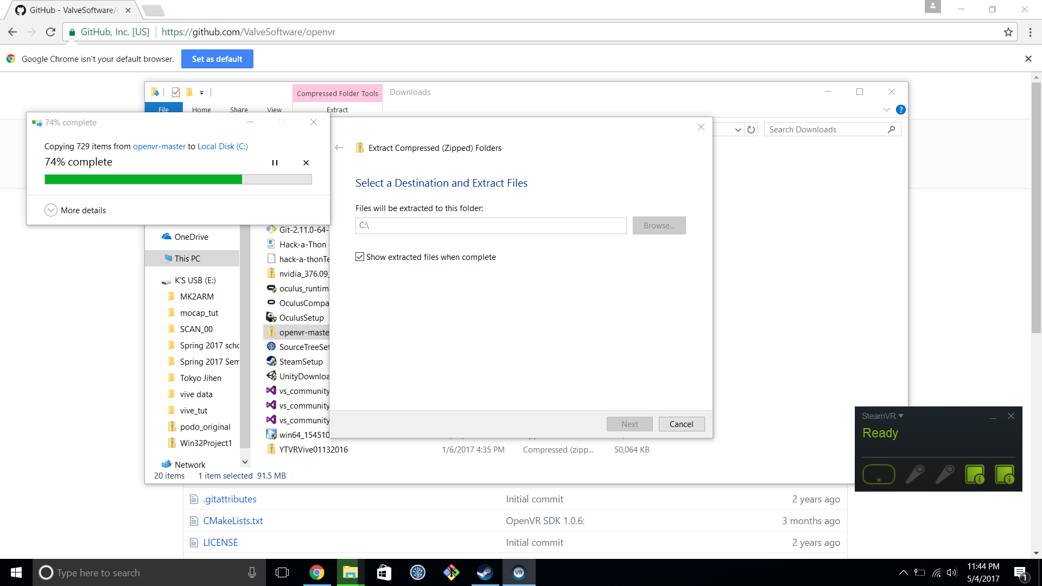Select OneDrive in the navigation pane
This screenshot has width=1042, height=586.
point(185,237)
